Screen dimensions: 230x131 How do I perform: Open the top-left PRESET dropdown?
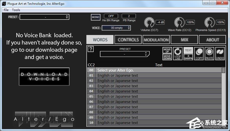(x=44, y=17)
